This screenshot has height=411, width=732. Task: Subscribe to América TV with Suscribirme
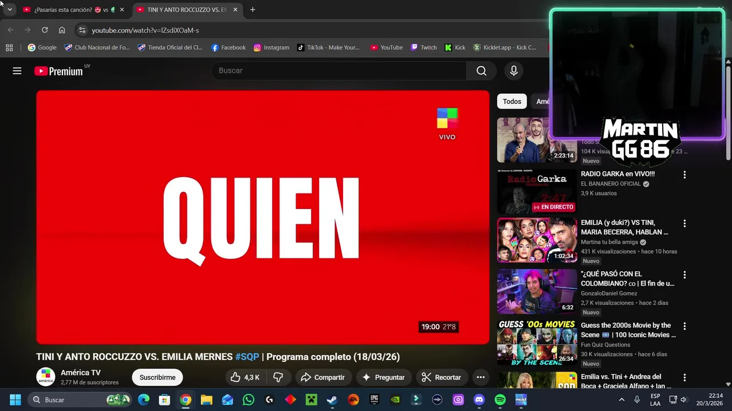157,377
